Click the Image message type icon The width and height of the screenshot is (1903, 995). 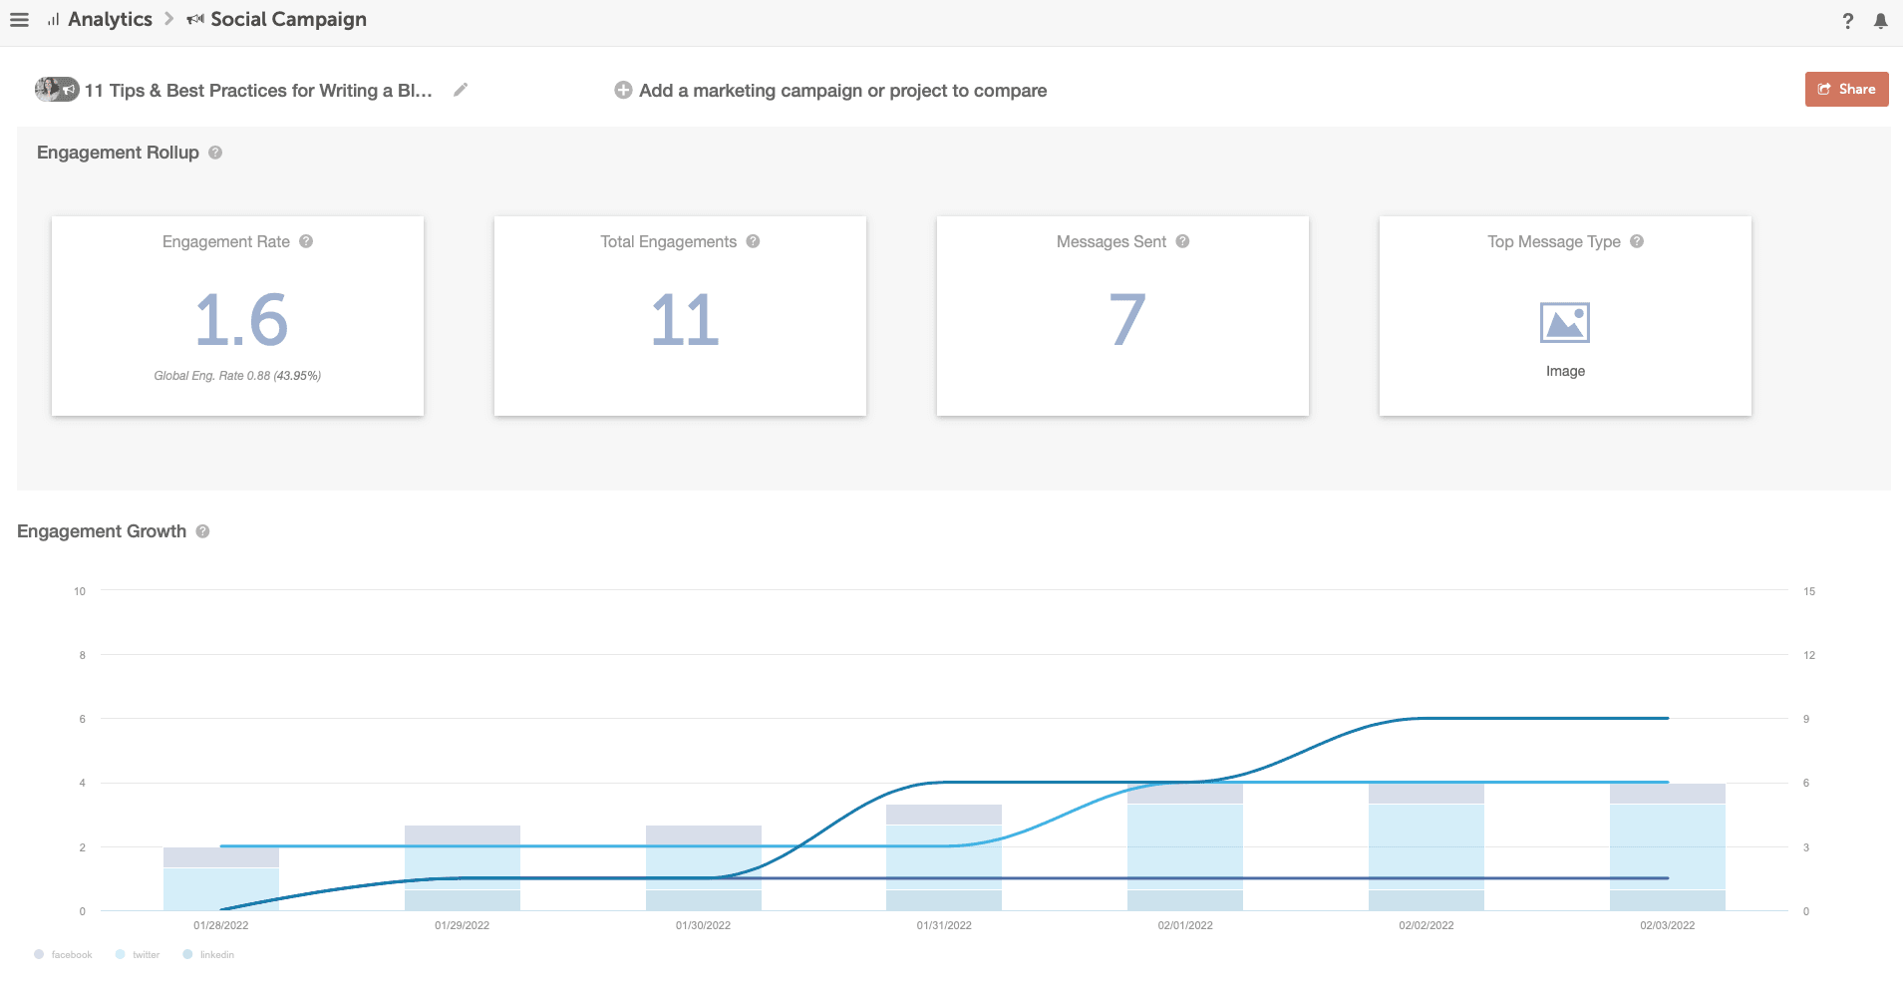(x=1564, y=323)
